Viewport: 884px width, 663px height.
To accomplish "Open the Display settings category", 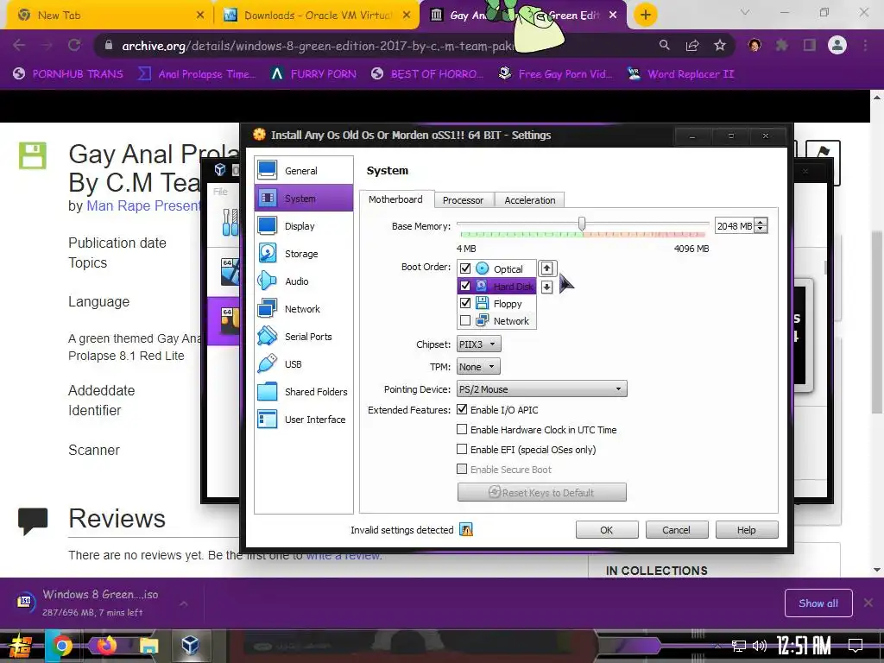I will tap(303, 225).
